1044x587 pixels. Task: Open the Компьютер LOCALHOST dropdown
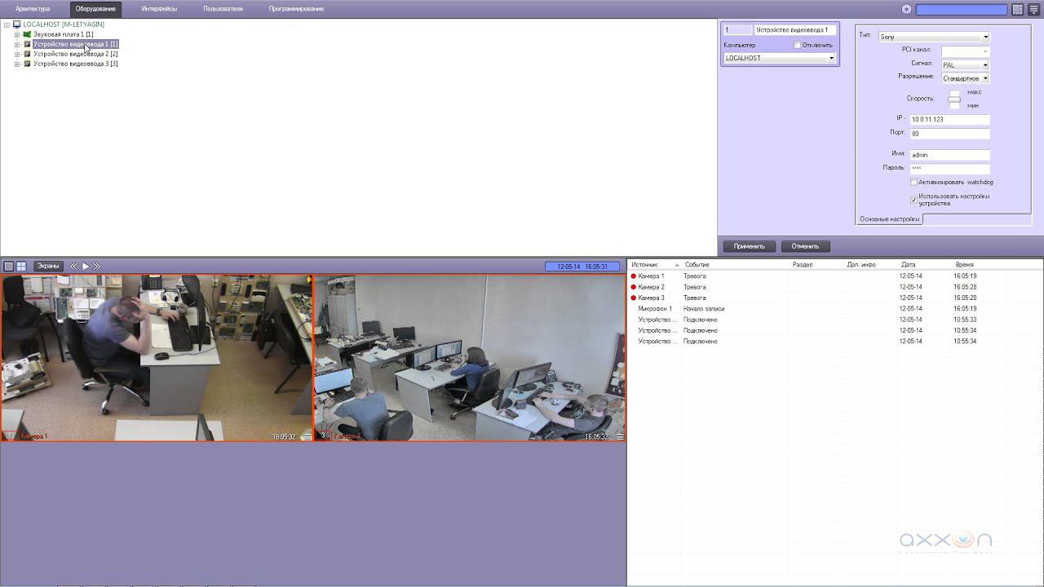point(780,58)
